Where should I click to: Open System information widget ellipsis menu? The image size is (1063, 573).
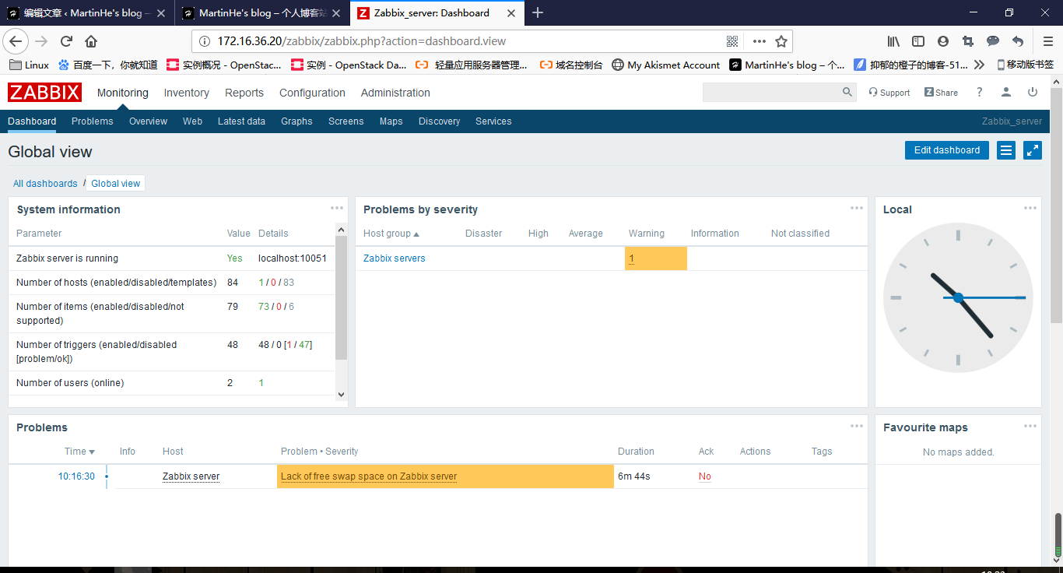pos(337,208)
